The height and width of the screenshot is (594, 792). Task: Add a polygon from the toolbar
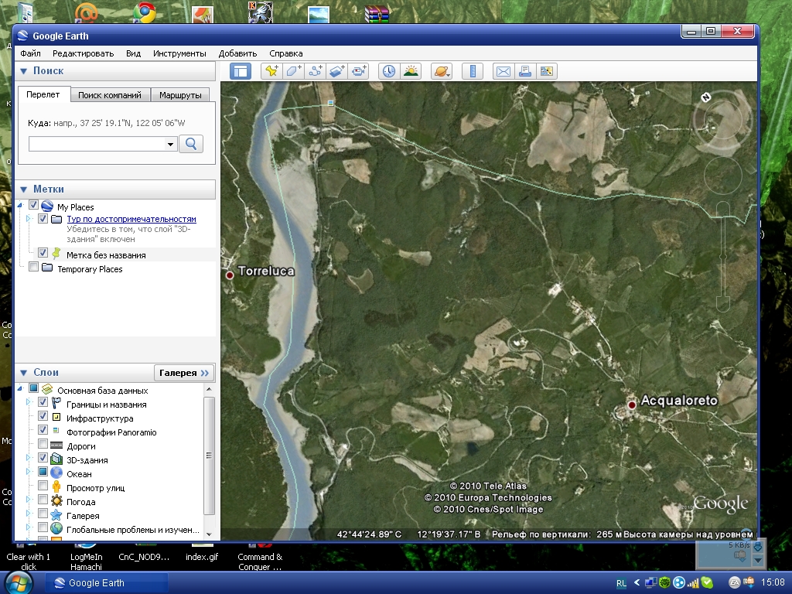coord(293,71)
